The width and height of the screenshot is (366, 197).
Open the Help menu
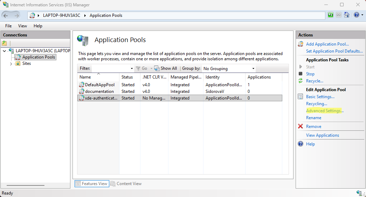coord(38,26)
